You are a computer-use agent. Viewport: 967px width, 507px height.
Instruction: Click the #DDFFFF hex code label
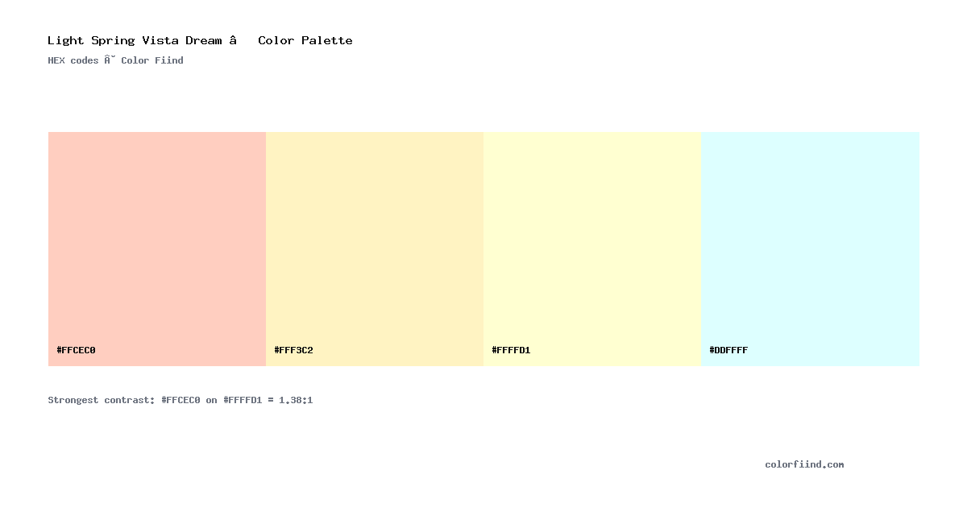click(728, 350)
